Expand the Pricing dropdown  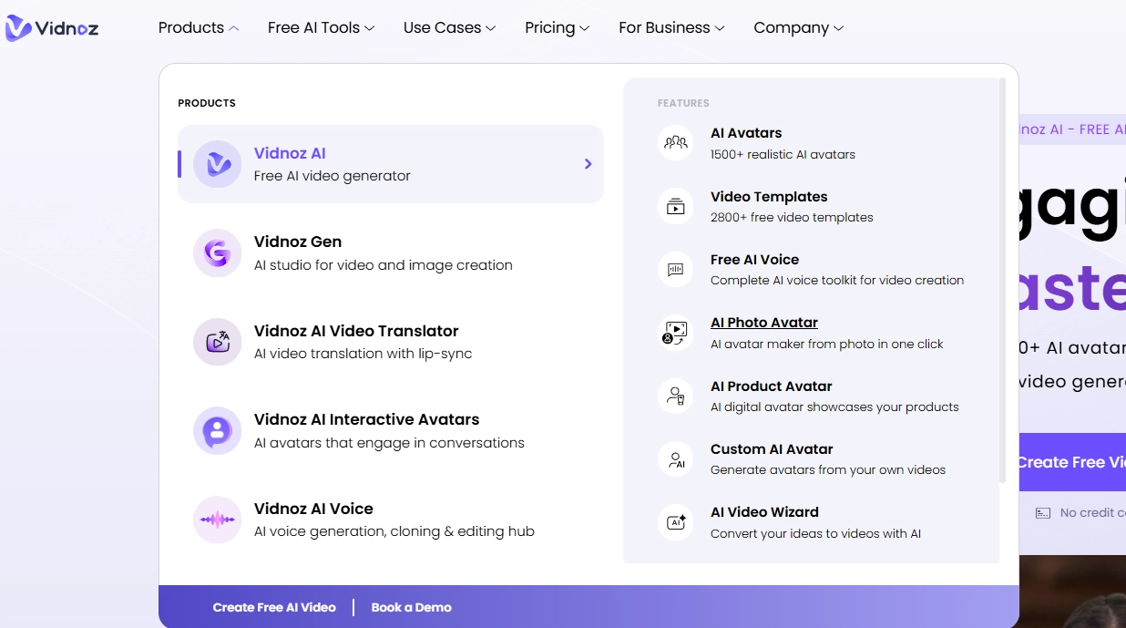(x=557, y=28)
